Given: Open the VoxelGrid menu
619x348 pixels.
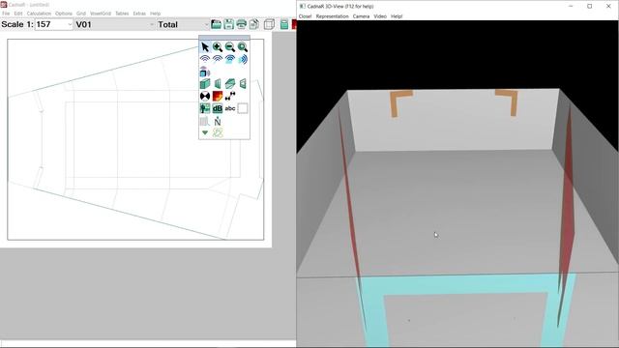Looking at the screenshot, I should [101, 14].
